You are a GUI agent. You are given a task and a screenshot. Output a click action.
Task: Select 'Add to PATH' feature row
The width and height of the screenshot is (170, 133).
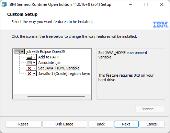[x=49, y=57]
